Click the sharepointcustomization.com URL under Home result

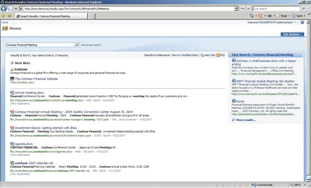tap(263, 114)
